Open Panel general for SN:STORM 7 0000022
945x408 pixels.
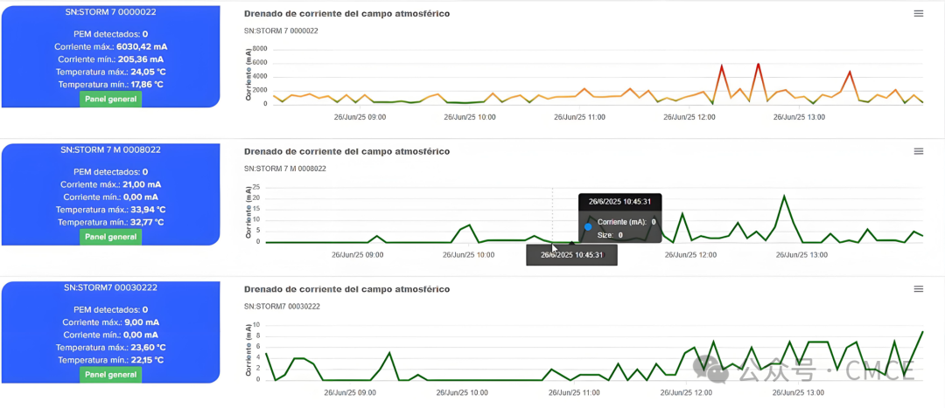[110, 99]
